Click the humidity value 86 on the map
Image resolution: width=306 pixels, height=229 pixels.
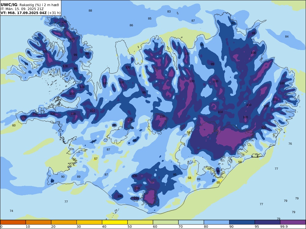pyautogui.click(x=131, y=25)
